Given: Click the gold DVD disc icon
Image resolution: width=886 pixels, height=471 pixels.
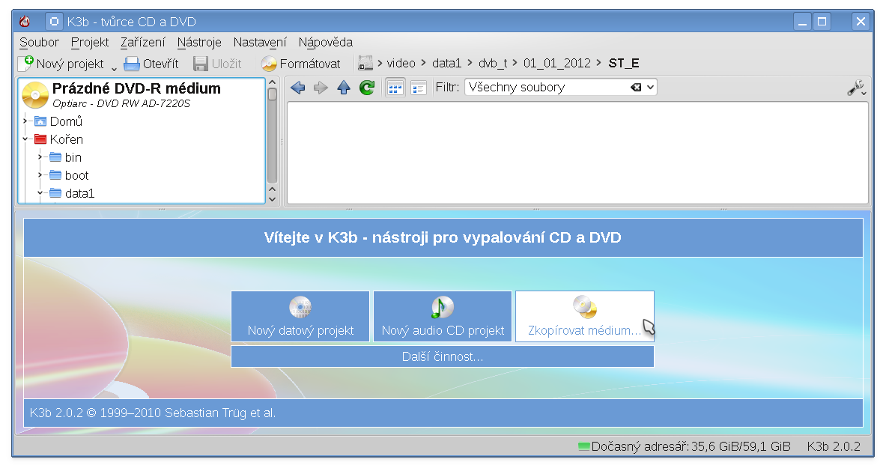Looking at the screenshot, I should (35, 95).
